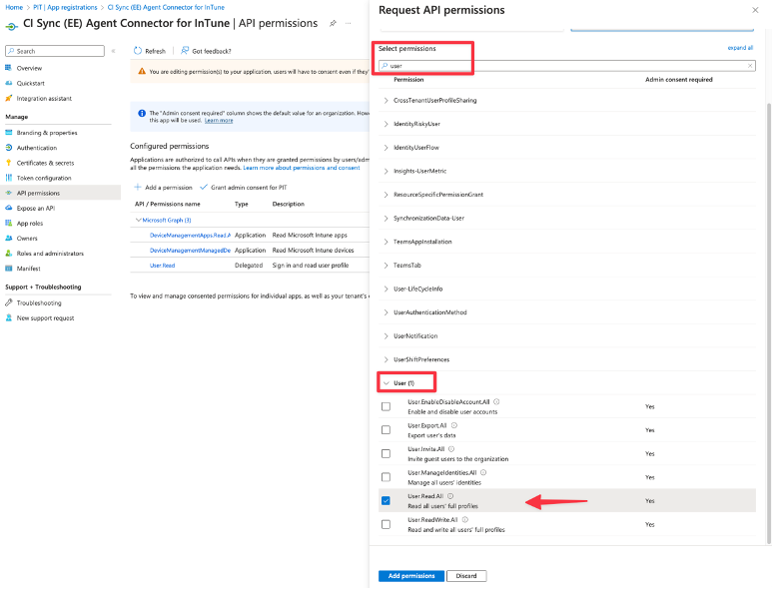Click the left sidebar Search field
773x589 pixels.
55,51
